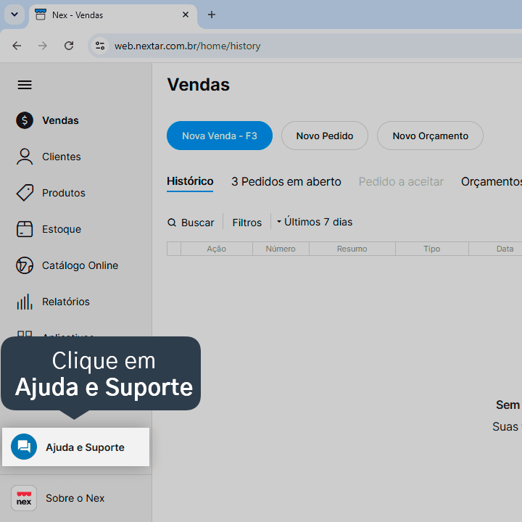This screenshot has height=522, width=522.
Task: Click the Nova Venda - F3 button
Action: tap(220, 136)
